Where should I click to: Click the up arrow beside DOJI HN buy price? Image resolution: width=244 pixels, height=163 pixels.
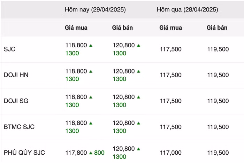[91, 71]
